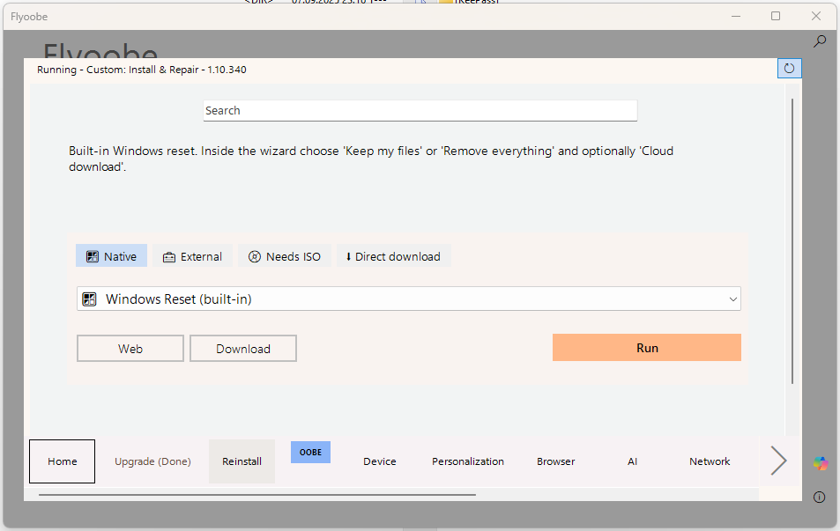This screenshot has height=531, width=840.
Task: Open the info circle icon
Action: [820, 498]
